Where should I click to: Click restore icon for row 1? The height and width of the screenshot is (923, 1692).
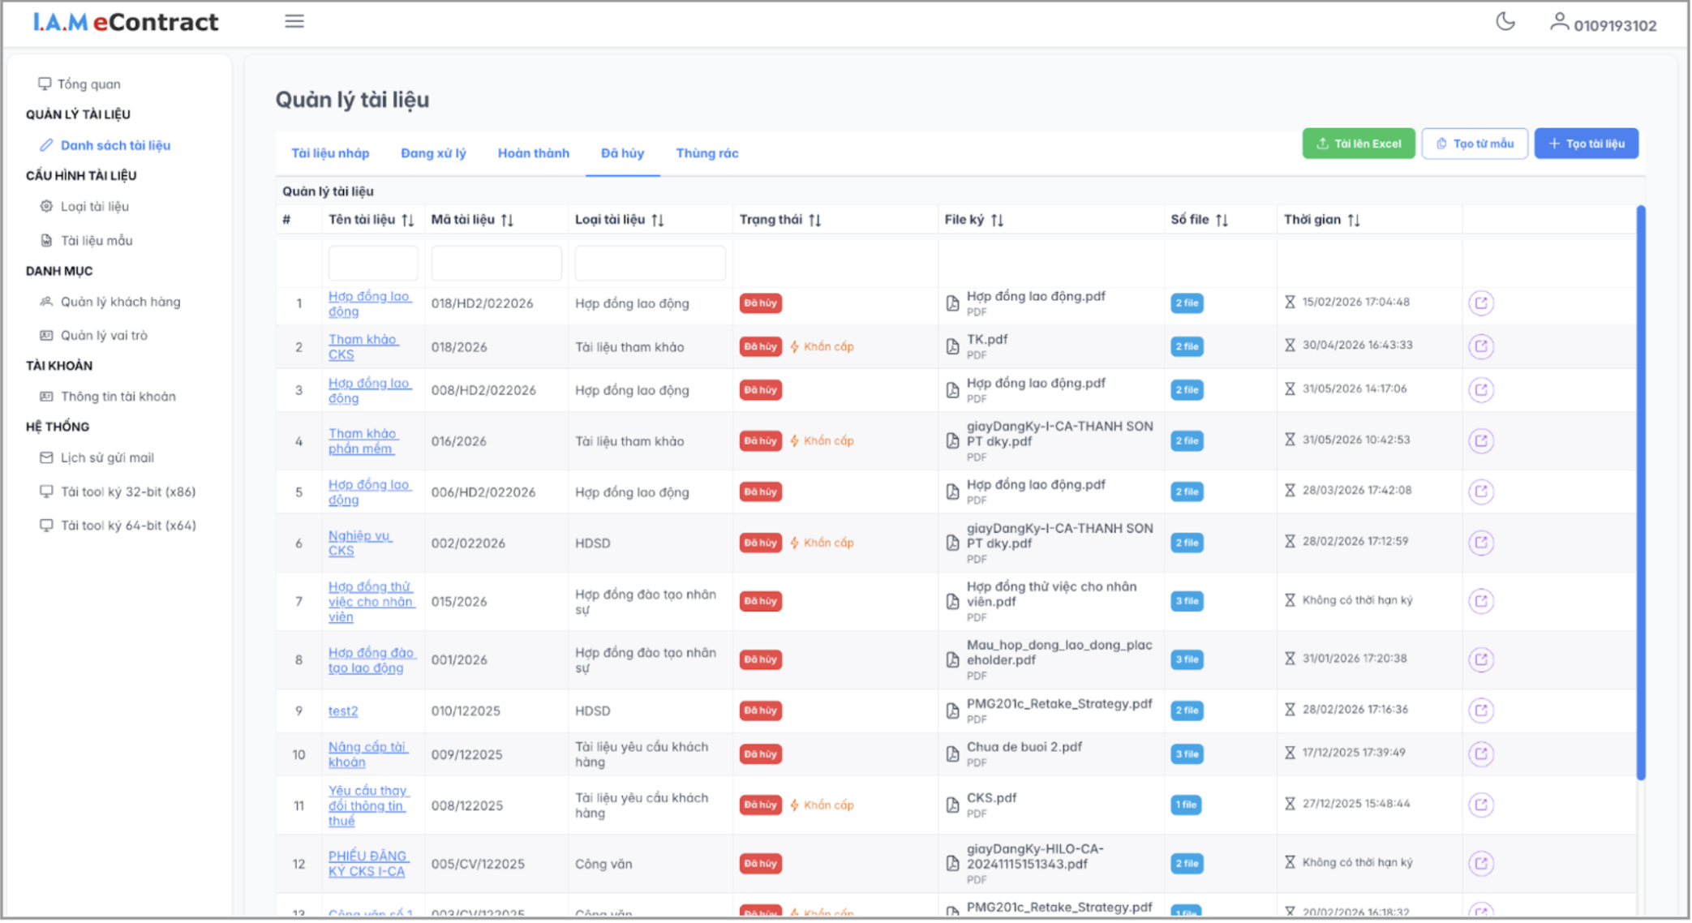[x=1480, y=303]
